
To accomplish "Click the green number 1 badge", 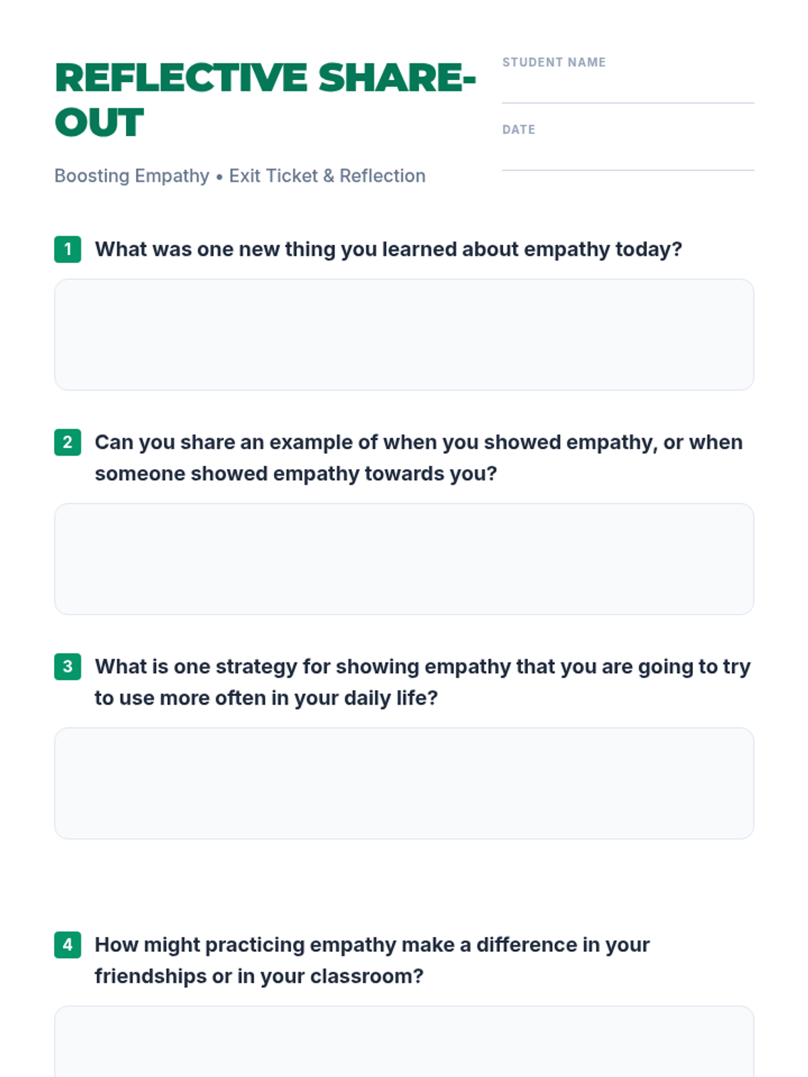I will (67, 249).
